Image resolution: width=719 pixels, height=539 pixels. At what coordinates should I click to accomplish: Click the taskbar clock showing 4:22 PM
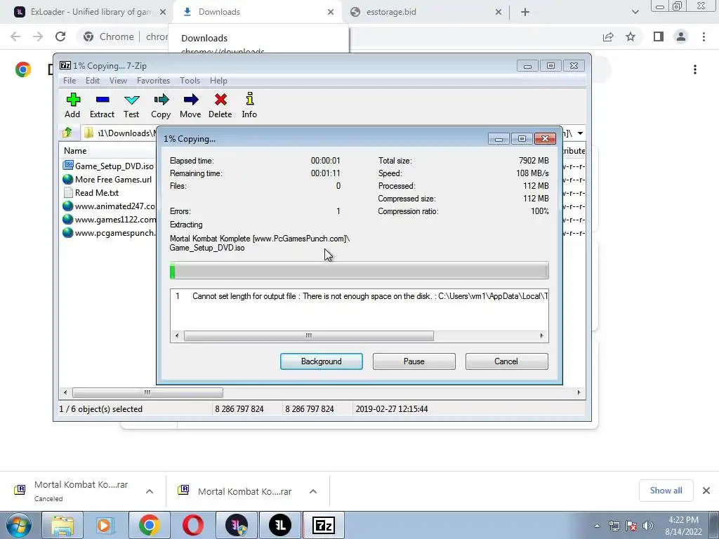coord(683,526)
